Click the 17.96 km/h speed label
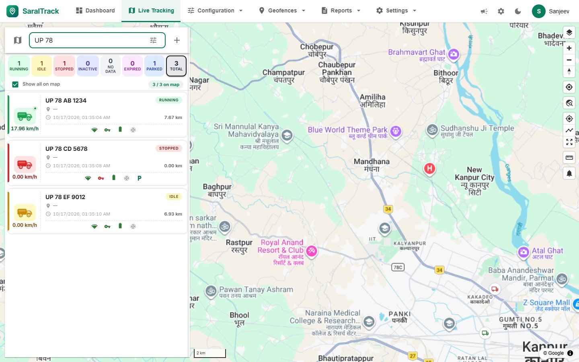 (25, 129)
